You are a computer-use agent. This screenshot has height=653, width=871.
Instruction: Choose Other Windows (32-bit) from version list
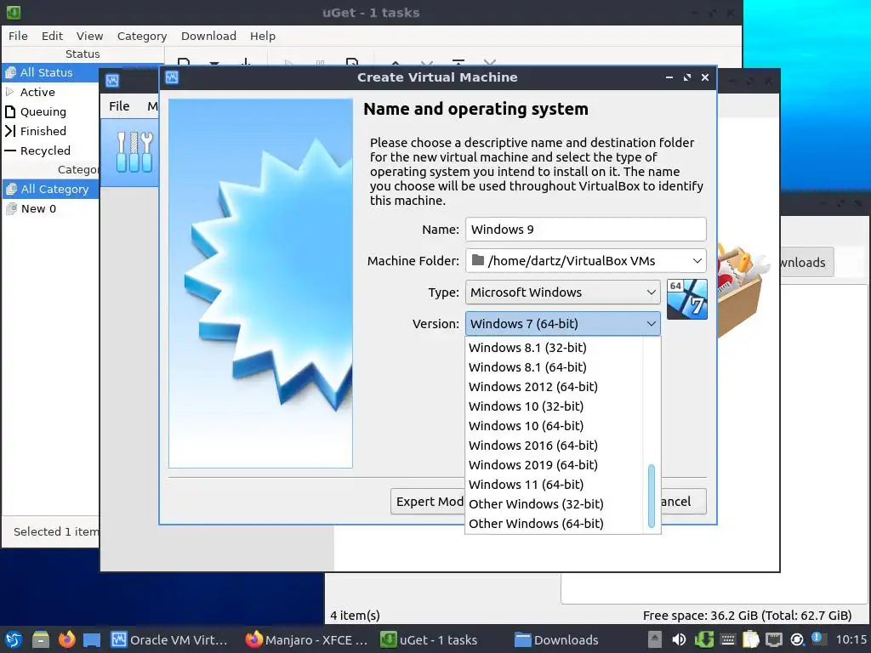click(554, 504)
